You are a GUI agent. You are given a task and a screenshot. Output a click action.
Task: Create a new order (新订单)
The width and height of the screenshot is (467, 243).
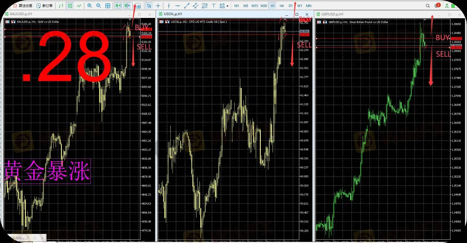[x=45, y=6]
